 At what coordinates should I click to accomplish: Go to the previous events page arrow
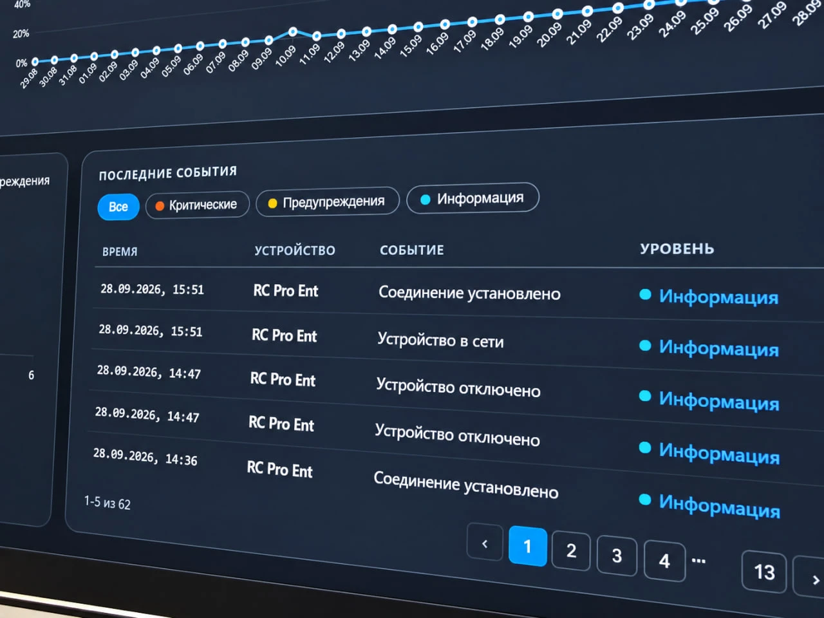tap(485, 543)
